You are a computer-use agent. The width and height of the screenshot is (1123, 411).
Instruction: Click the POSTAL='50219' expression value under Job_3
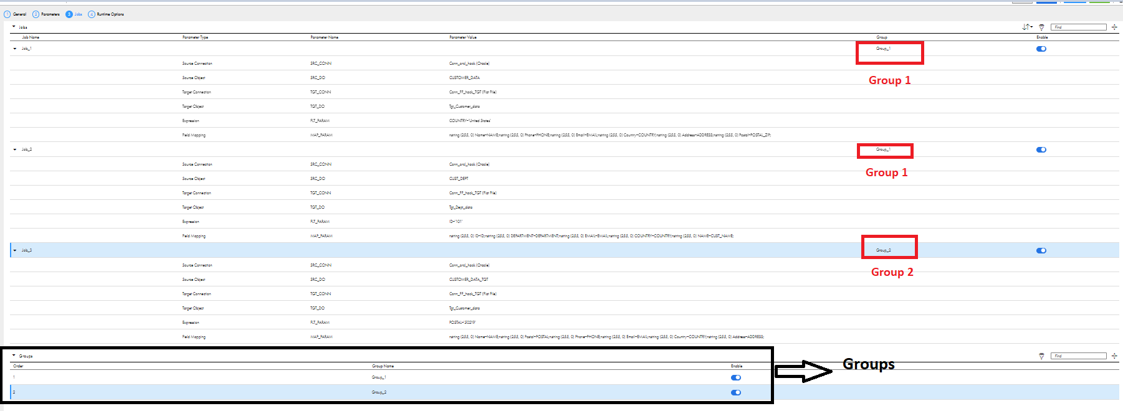pos(462,323)
